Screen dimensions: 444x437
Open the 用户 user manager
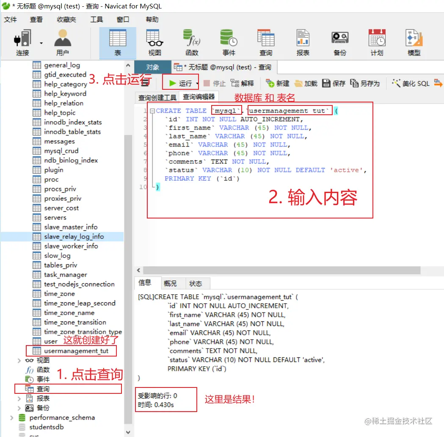coord(63,42)
